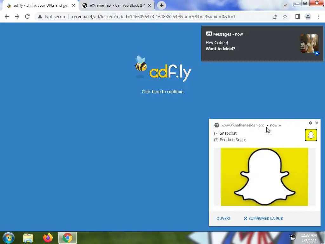Bookmark this tab with the star icon
The image size is (325, 244).
coord(285,17)
